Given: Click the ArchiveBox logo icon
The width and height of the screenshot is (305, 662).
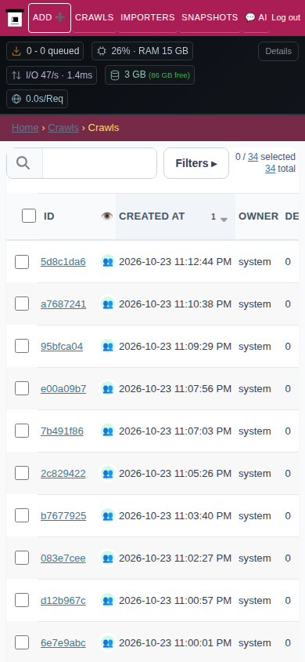Looking at the screenshot, I should pyautogui.click(x=15, y=18).
